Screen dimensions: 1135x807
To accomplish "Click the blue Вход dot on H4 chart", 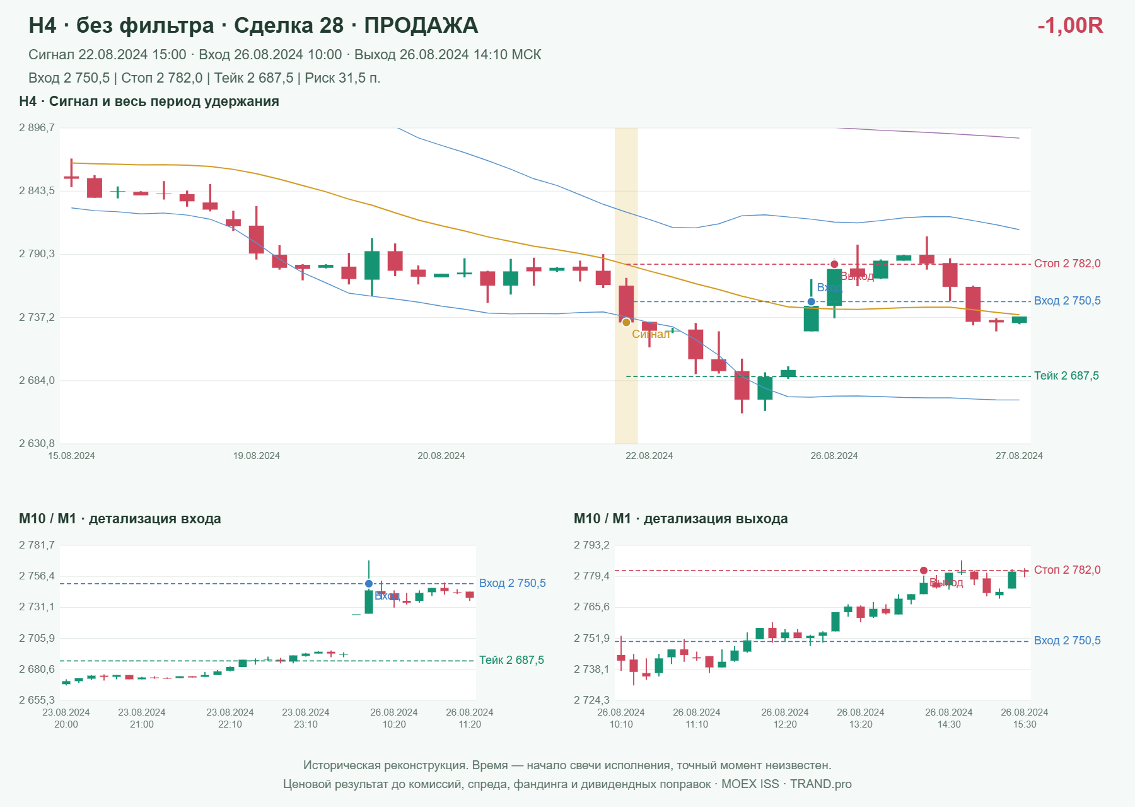I will pyautogui.click(x=812, y=301).
